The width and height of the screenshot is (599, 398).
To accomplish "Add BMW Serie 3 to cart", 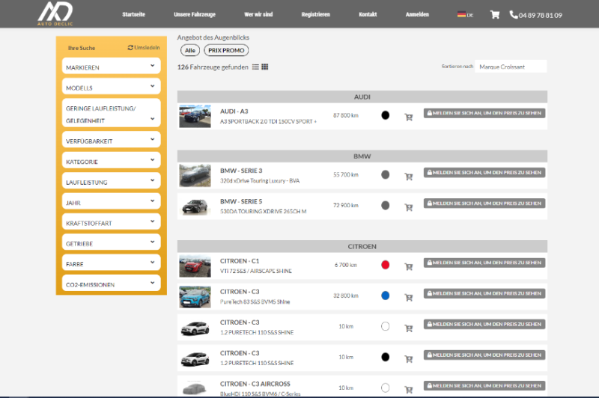I will [409, 177].
